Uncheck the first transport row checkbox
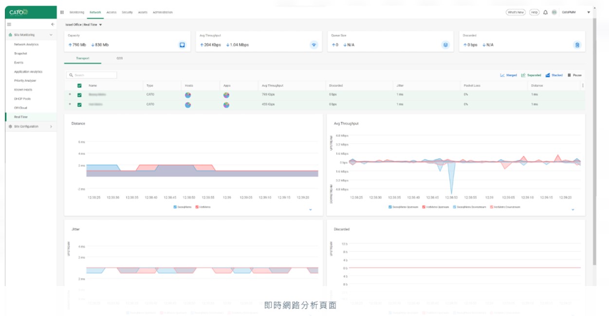 click(79, 95)
